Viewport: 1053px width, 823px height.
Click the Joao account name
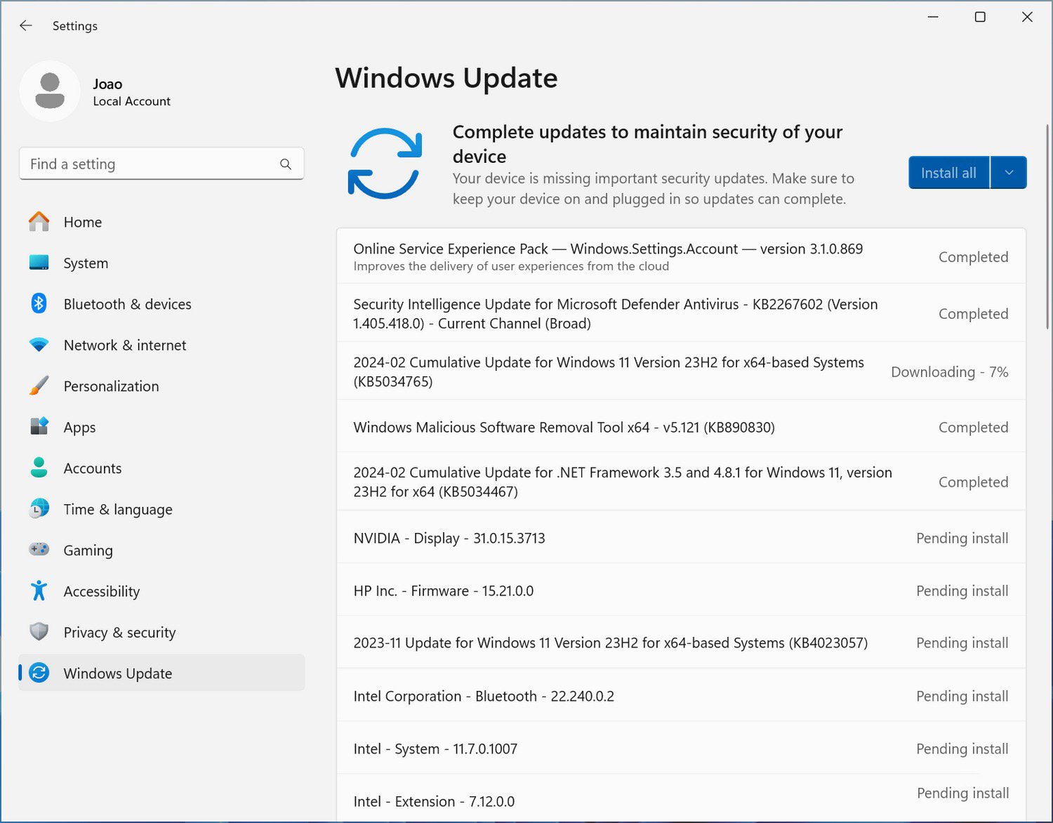pyautogui.click(x=107, y=84)
